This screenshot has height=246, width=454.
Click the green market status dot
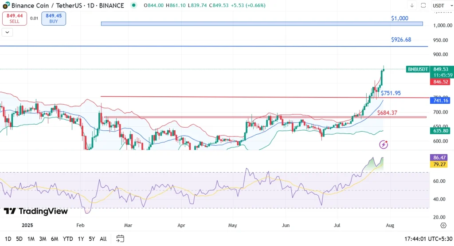pyautogui.click(x=133, y=5)
